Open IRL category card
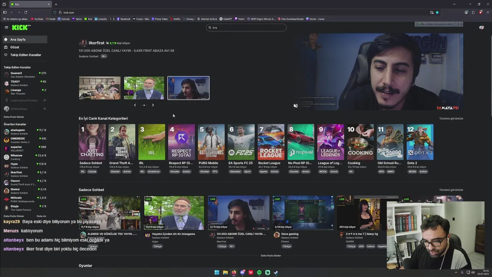Viewport: 492px width, 277px height. click(151, 142)
